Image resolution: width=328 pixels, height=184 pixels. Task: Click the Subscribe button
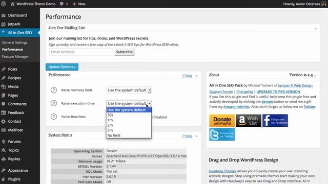[x=124, y=52]
